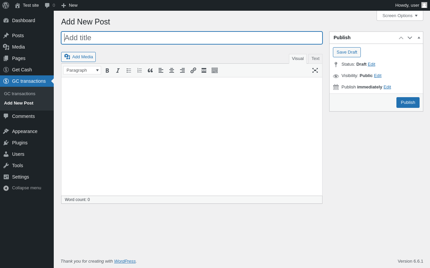Insert a numbered list
This screenshot has height=268, width=430.
click(x=139, y=70)
